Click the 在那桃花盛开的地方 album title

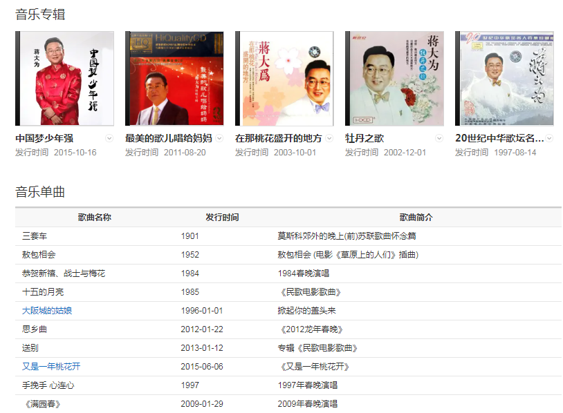(278, 138)
